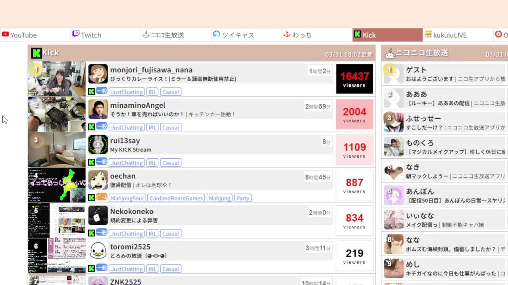Open なな avatar in Niconico list
This screenshot has width=508, height=285.
click(394, 244)
